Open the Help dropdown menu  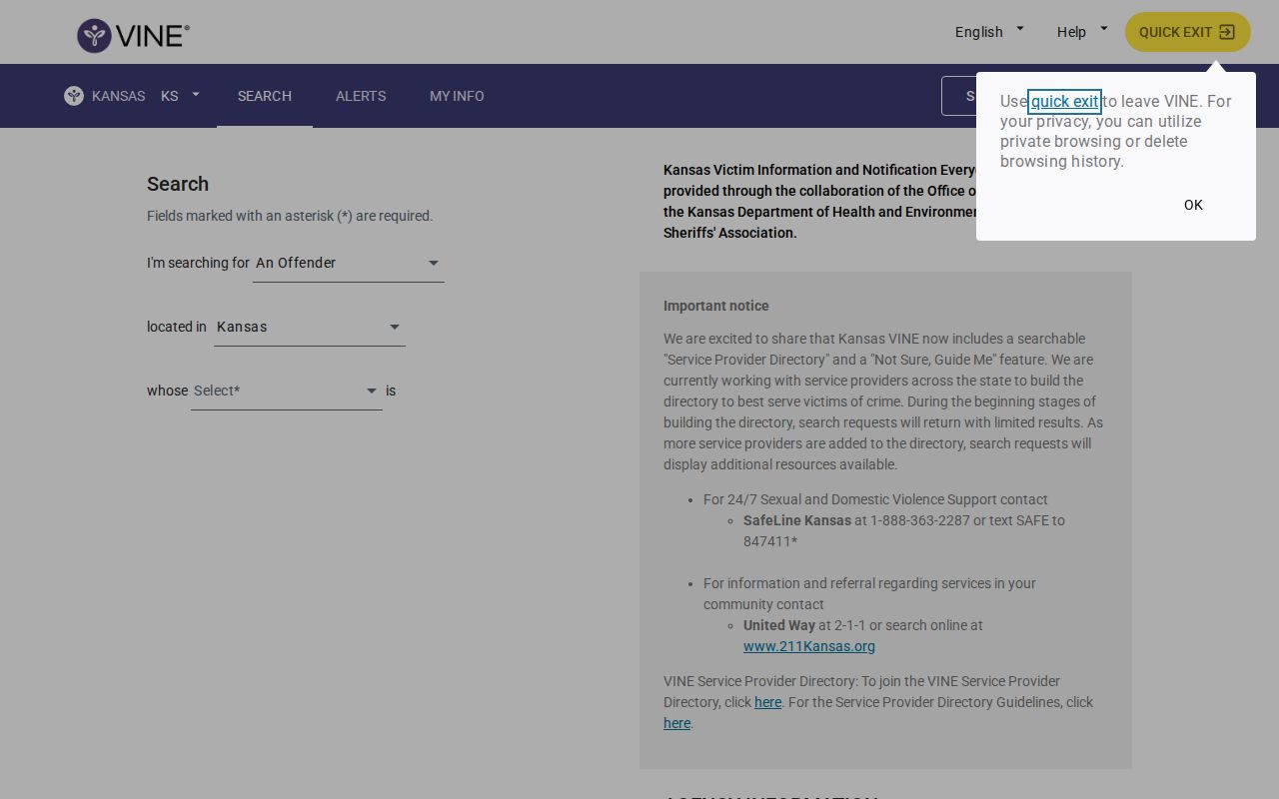click(1082, 32)
